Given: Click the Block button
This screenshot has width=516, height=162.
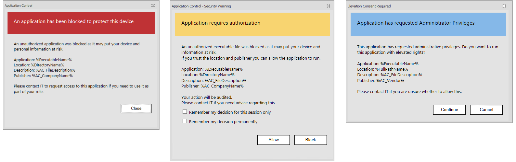Looking at the screenshot, I should (310, 140).
